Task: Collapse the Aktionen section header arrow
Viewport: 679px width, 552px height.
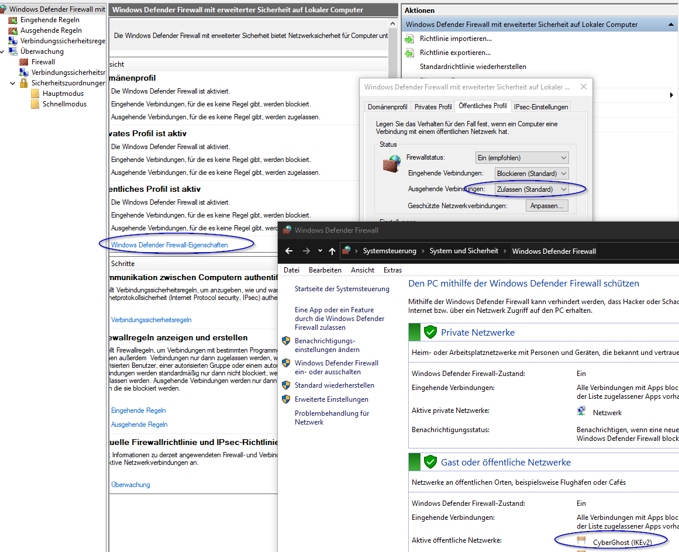Action: point(671,25)
